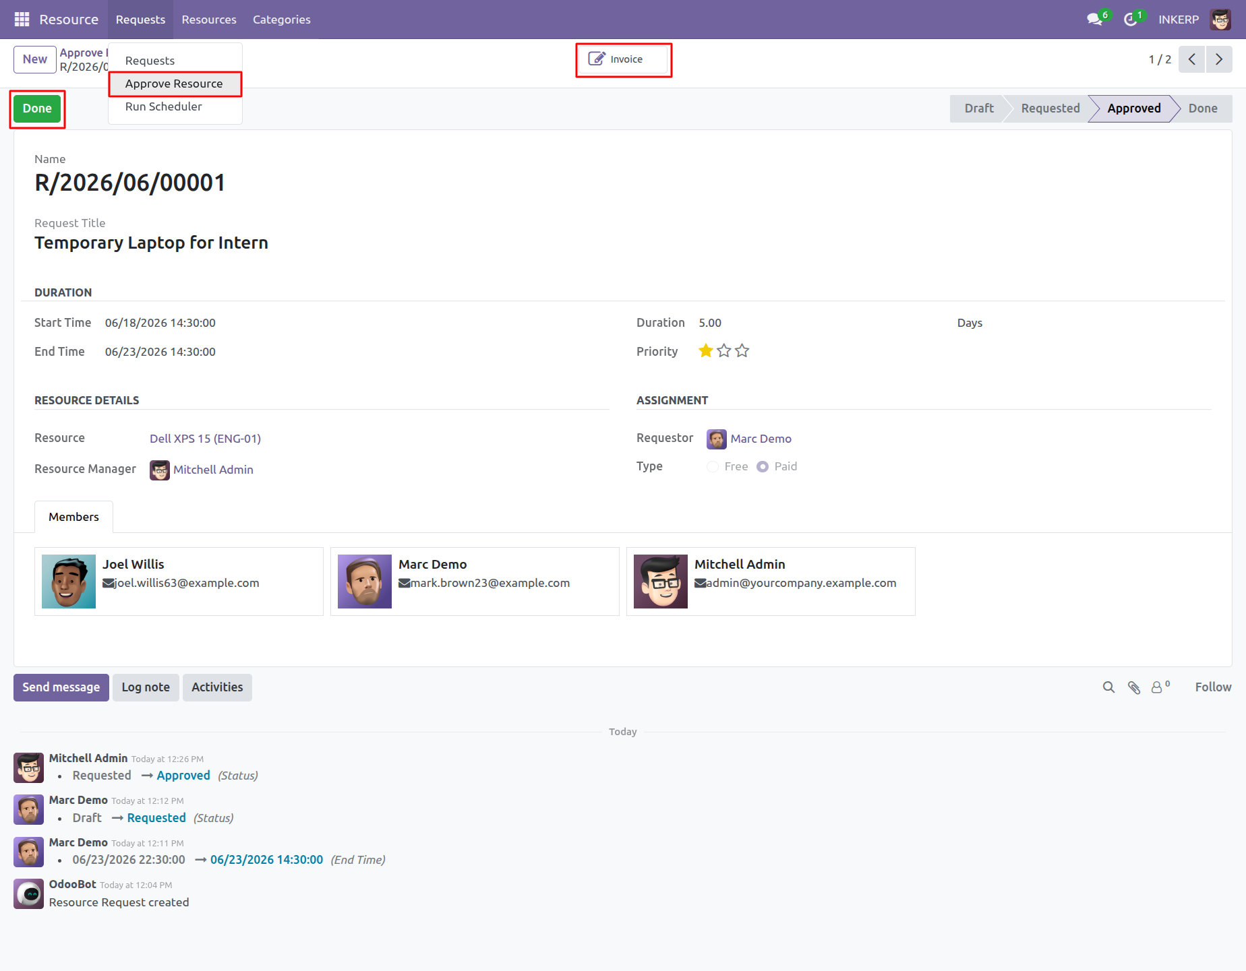Click Mitchell Admin member photo
Viewport: 1246px width, 971px height.
coord(661,582)
